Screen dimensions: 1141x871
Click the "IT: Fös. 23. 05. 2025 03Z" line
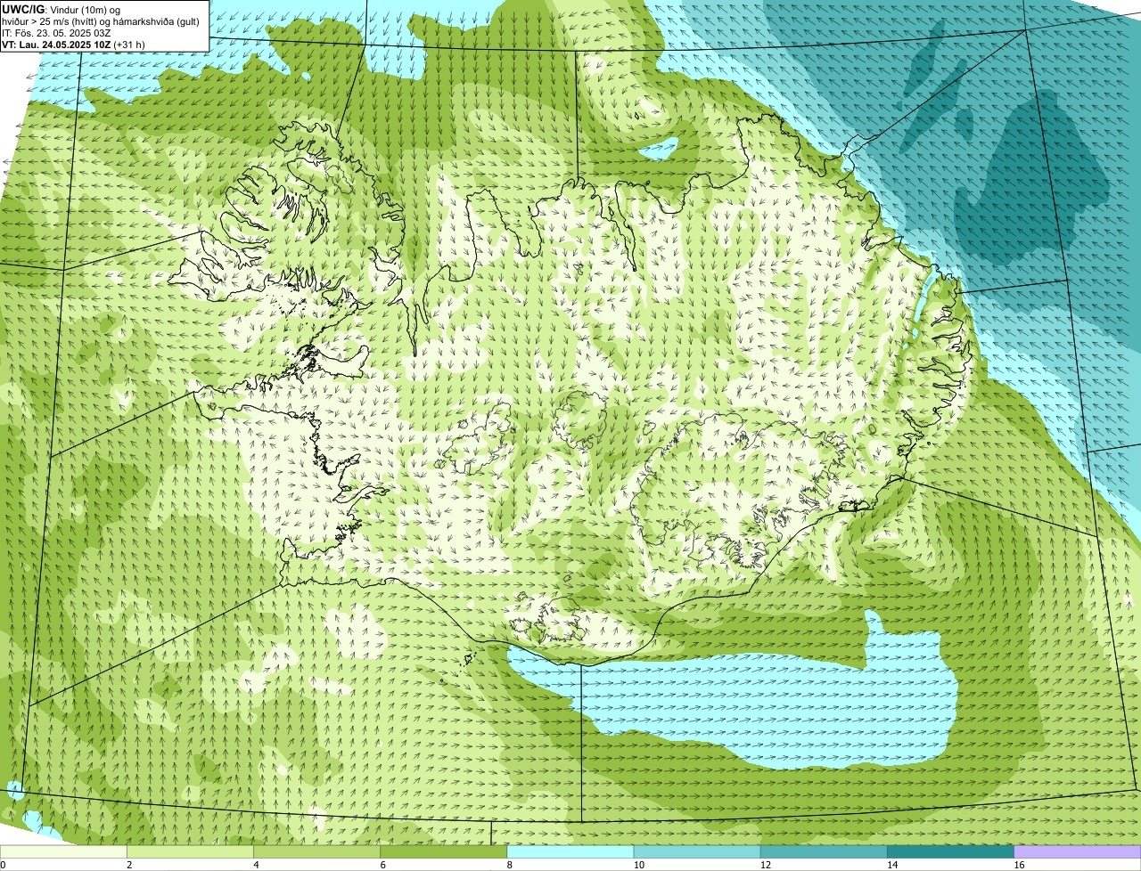point(56,33)
